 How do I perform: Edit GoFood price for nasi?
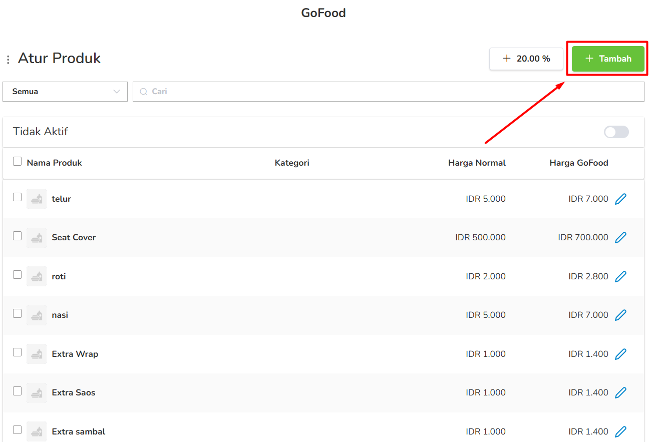click(620, 315)
